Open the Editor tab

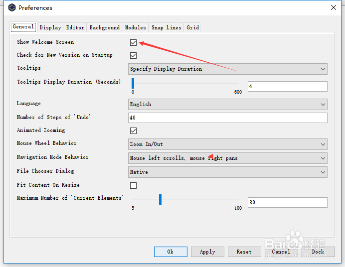click(x=75, y=27)
